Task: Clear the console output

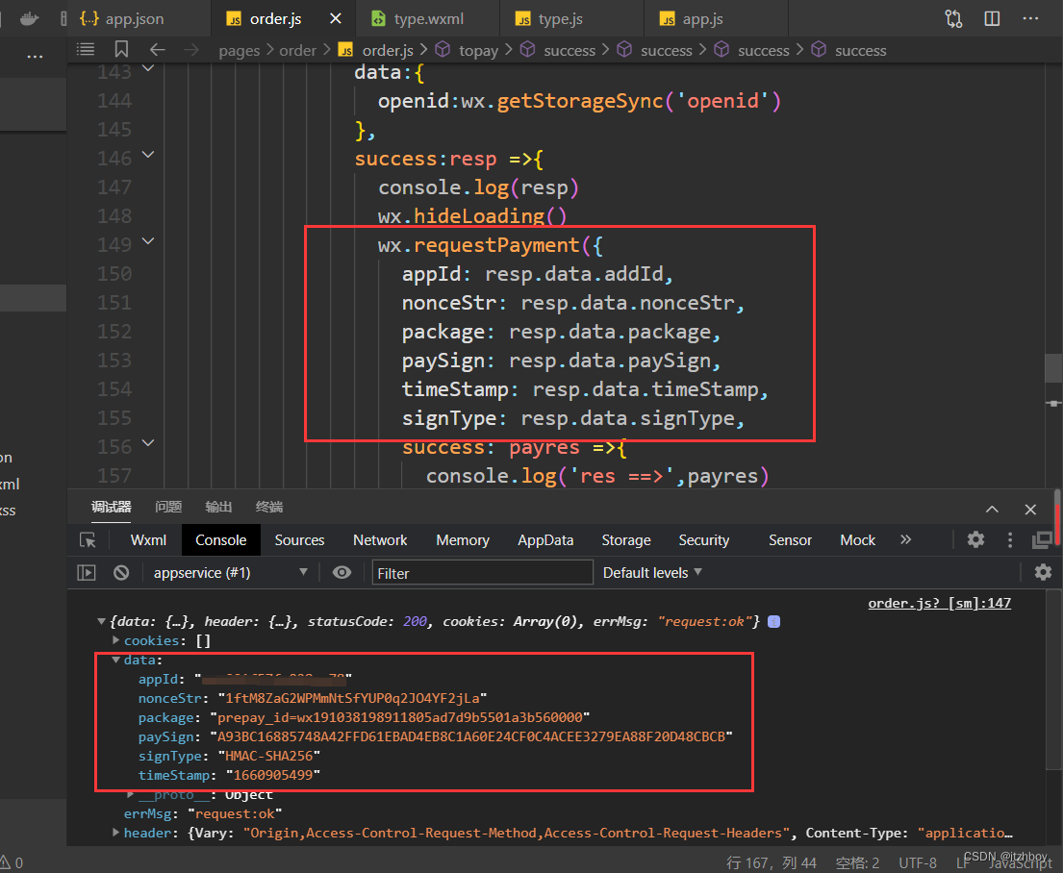Action: tap(121, 573)
